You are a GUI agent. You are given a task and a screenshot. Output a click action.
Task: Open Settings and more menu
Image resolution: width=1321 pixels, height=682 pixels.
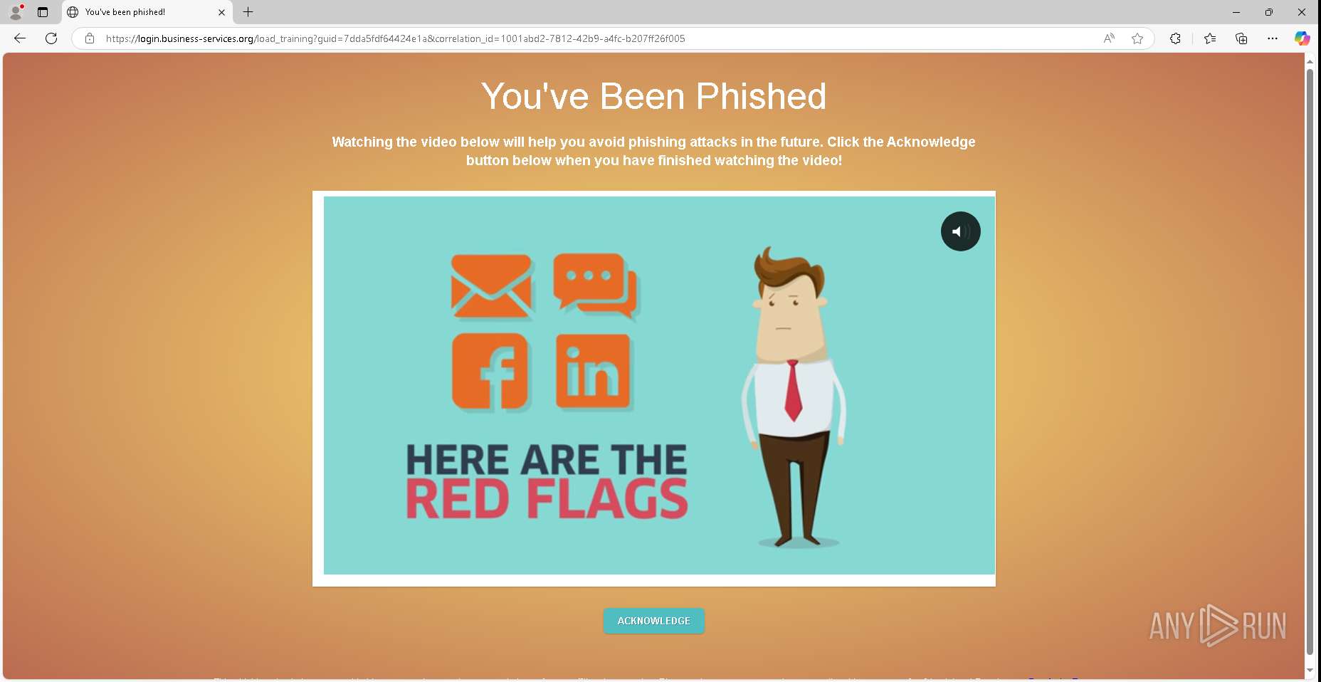click(x=1273, y=38)
